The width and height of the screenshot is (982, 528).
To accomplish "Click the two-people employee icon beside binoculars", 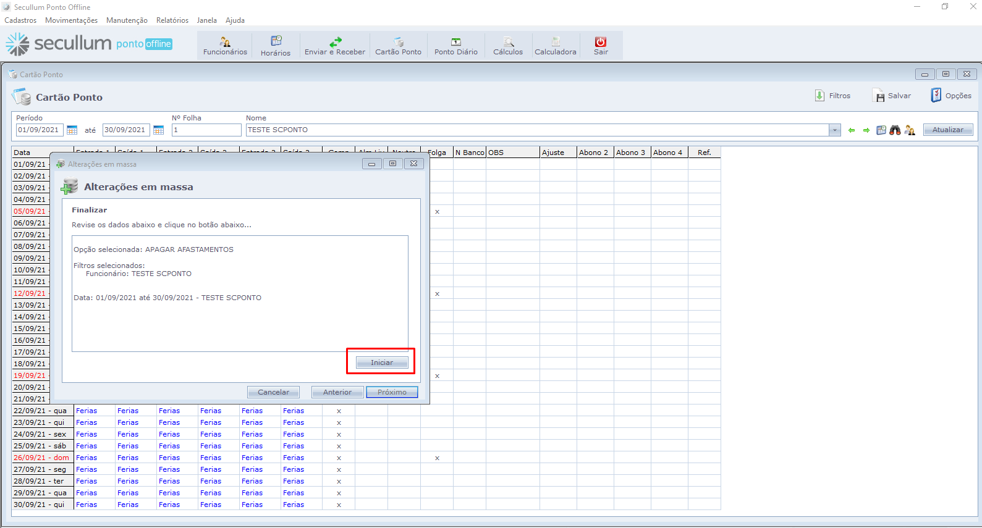I will pyautogui.click(x=910, y=130).
